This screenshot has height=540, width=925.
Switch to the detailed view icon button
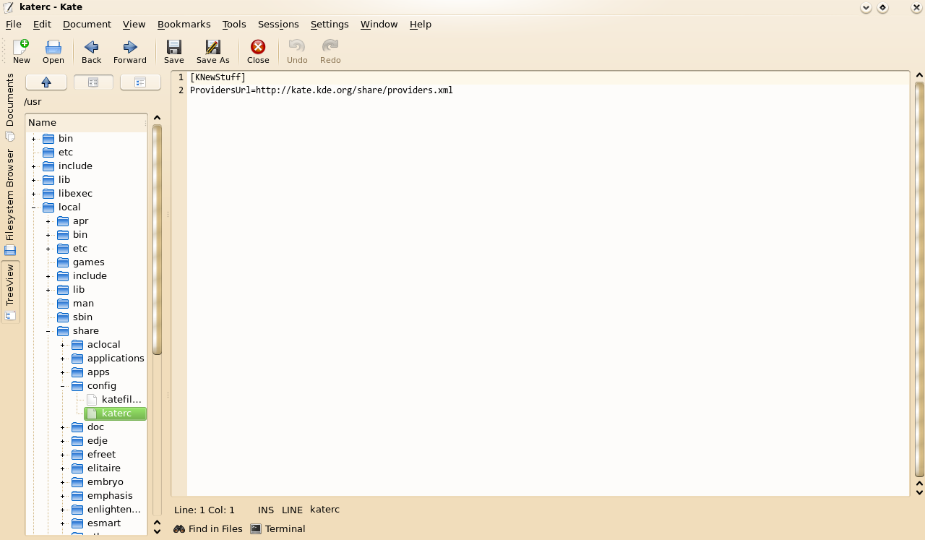(93, 82)
